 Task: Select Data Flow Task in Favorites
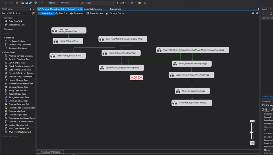tap(15, 21)
